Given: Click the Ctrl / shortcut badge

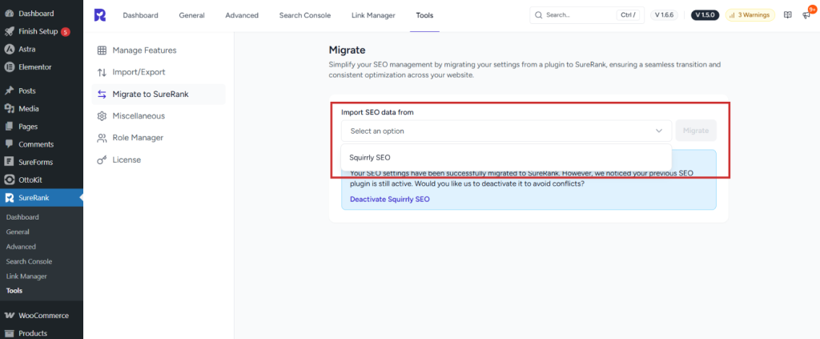Looking at the screenshot, I should [628, 15].
